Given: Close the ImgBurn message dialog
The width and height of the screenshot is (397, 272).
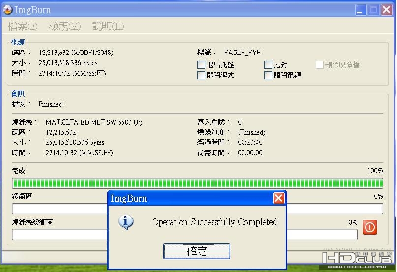Looking at the screenshot, I should 278,198.
